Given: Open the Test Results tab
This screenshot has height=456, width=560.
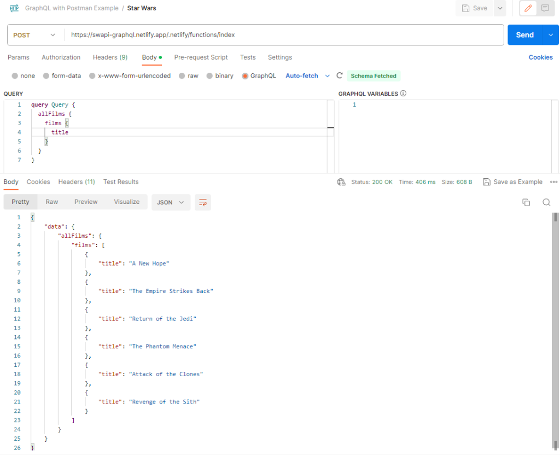Looking at the screenshot, I should point(121,182).
